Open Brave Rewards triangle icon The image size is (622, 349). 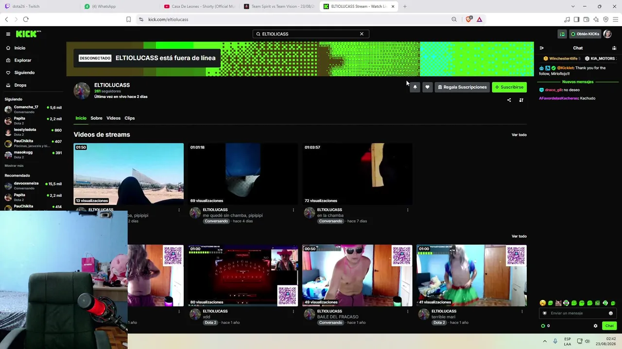(479, 19)
